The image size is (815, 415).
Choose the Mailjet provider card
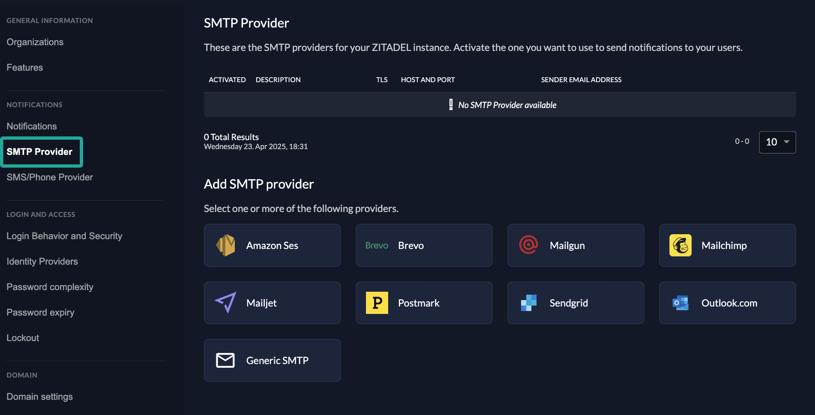(x=272, y=303)
